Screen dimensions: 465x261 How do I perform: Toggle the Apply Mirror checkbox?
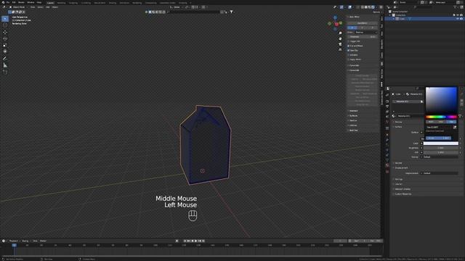(349, 59)
